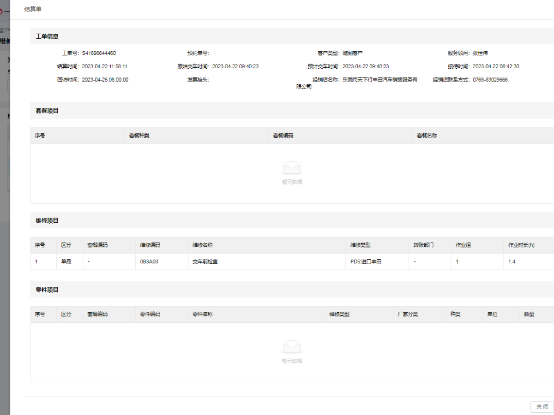Viewport: 554px width, 415px height.
Task: Click the empty-data inbox icon in 零件项目 table
Action: click(x=292, y=346)
